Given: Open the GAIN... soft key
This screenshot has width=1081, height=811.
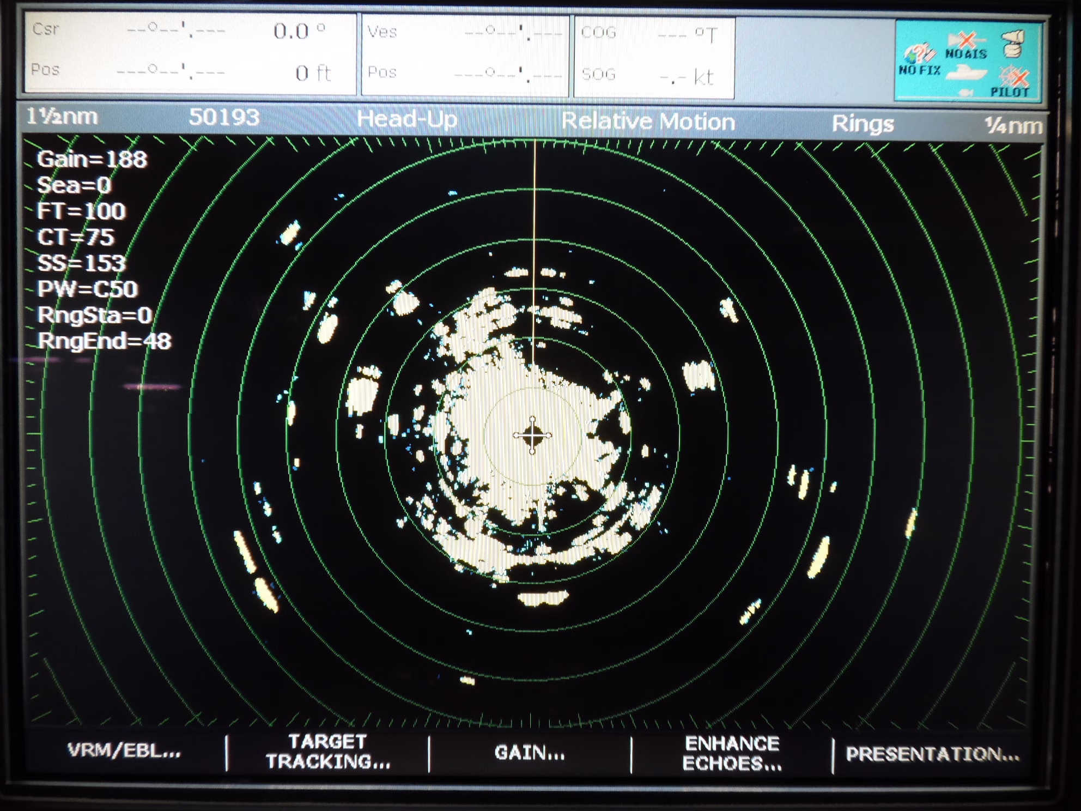Looking at the screenshot, I should 530,753.
